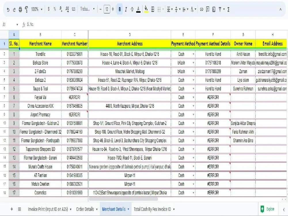Screen dimensions: 288x216
Task: Click the font size field
Action: click(x=107, y=9)
